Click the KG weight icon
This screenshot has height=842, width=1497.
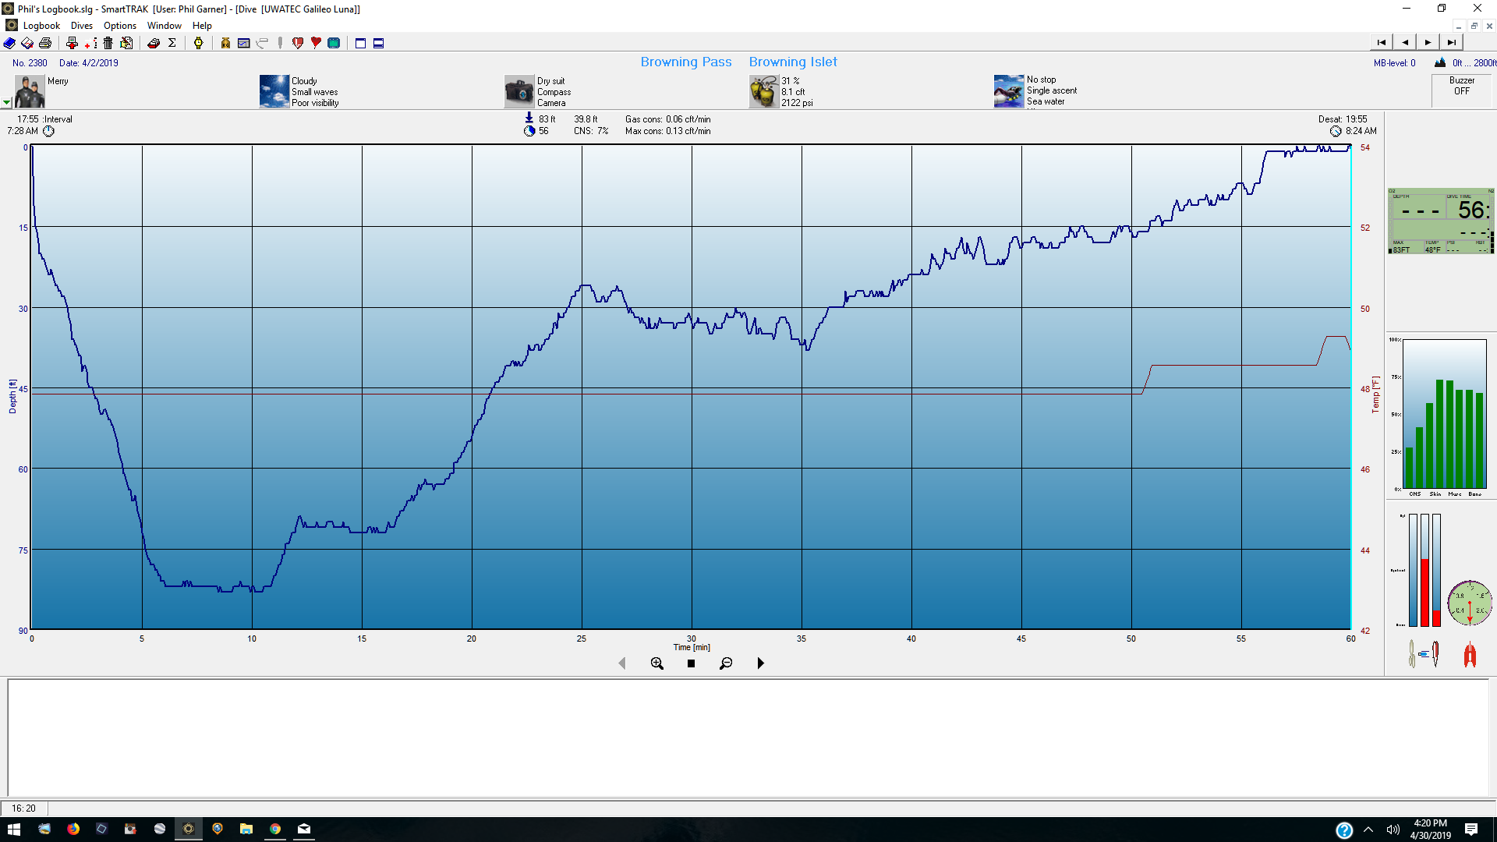(225, 43)
